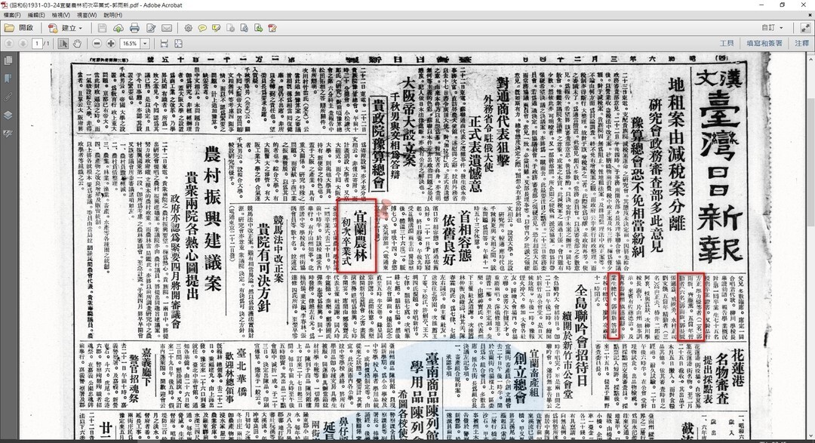Switch to read mode expand icon
This screenshot has height=443, width=815.
[x=805, y=27]
